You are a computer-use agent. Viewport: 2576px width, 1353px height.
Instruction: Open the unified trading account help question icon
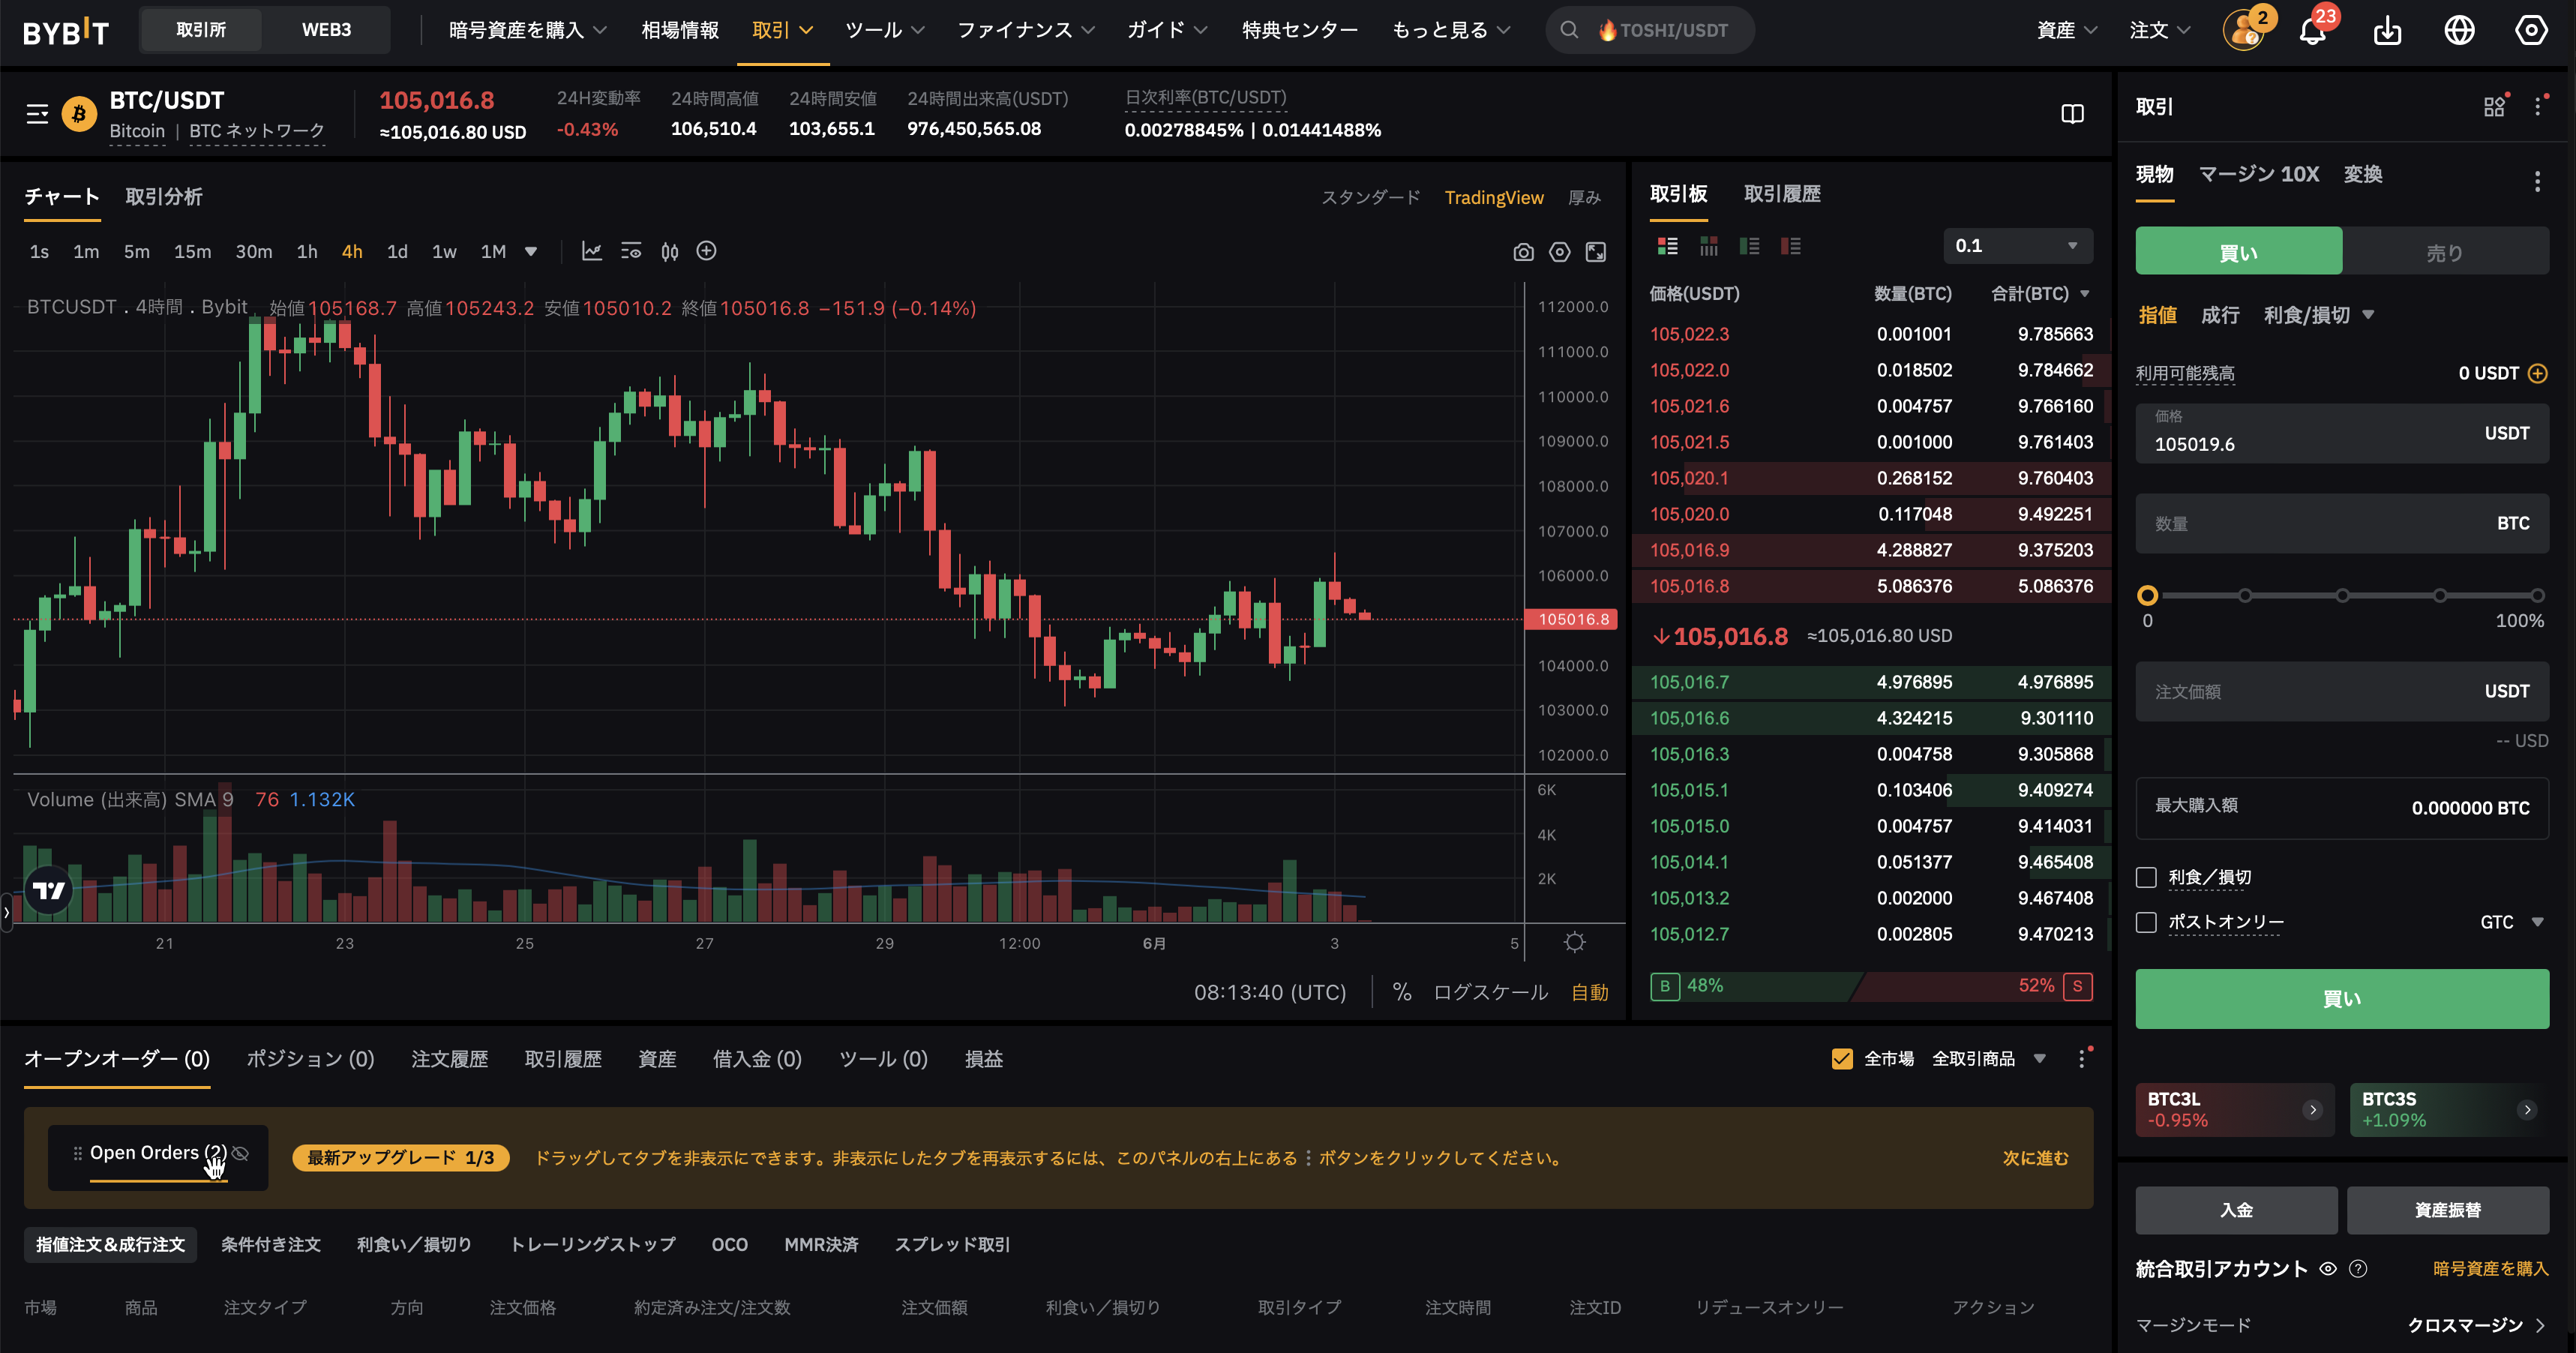pos(2358,1268)
